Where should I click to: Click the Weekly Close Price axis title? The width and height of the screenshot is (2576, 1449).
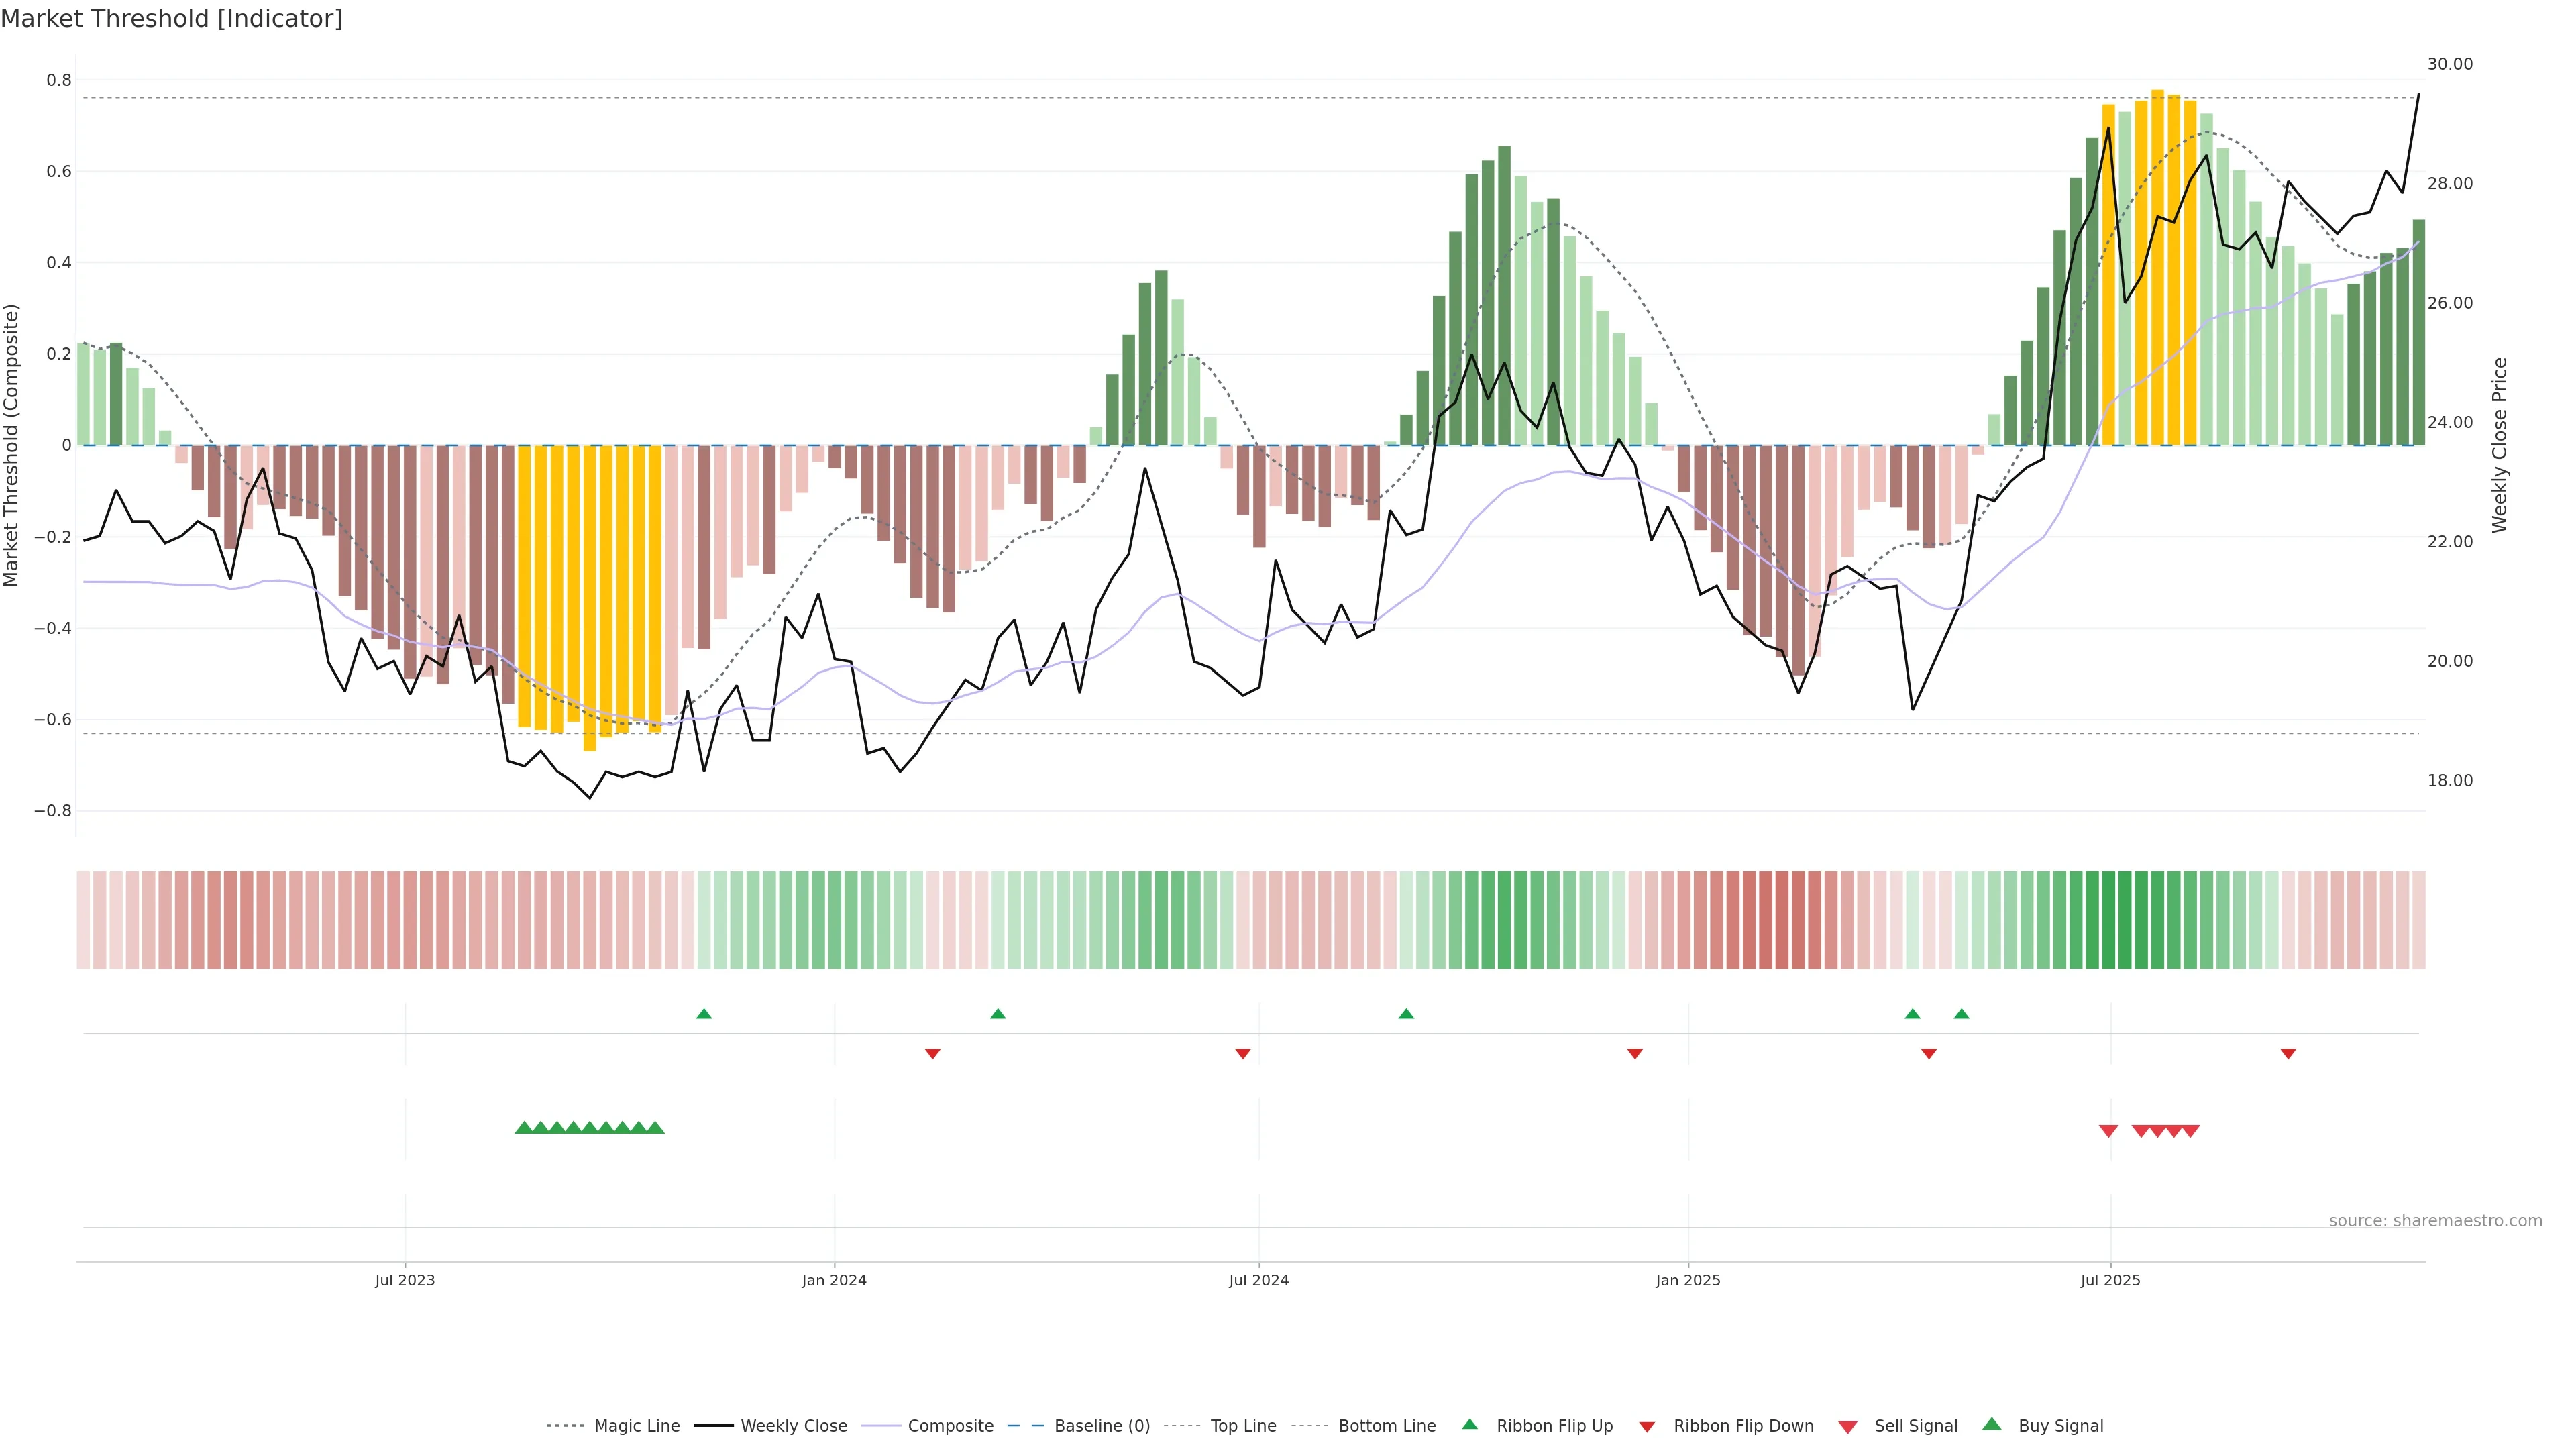click(2500, 445)
